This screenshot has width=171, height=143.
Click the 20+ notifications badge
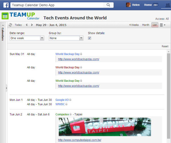pyautogui.click(x=155, y=5)
